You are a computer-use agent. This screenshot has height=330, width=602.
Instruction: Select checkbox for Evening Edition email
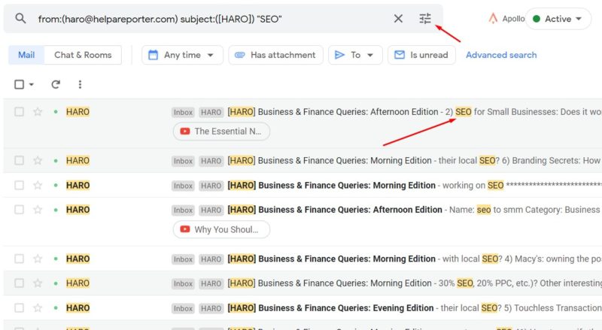tap(20, 307)
